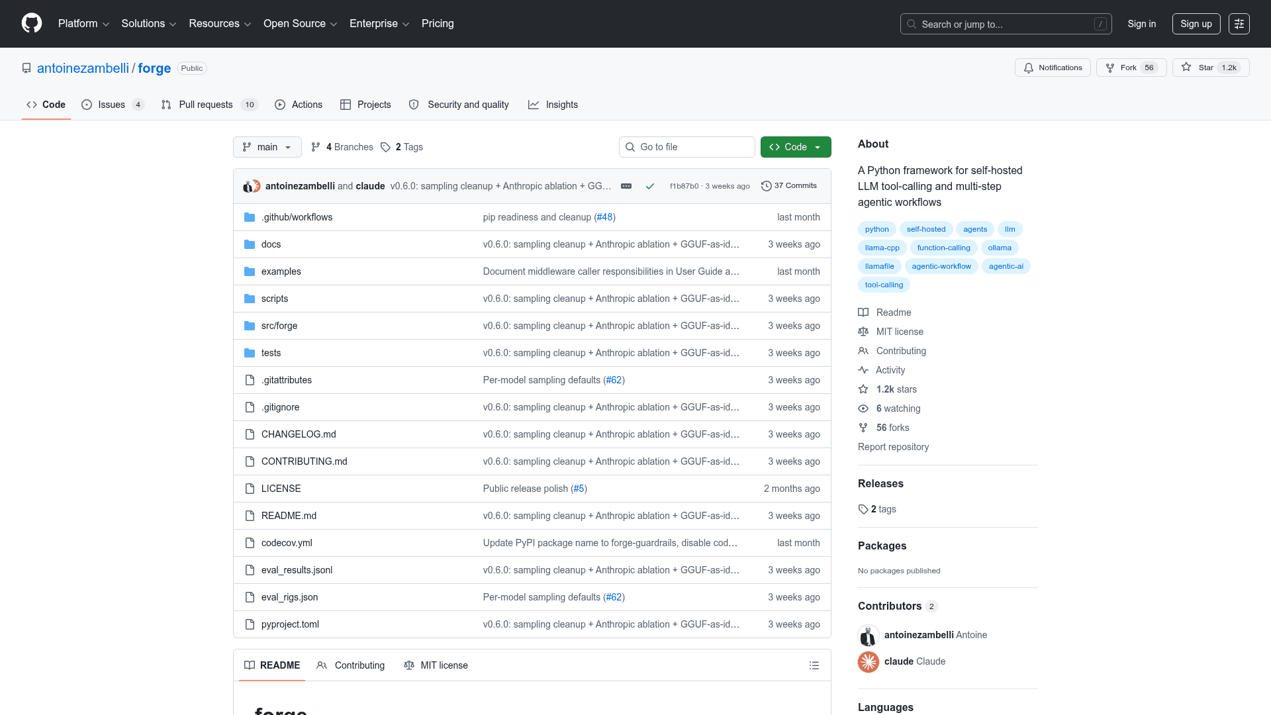Screen dimensions: 1271x715
Task: Open commit hash f1b87b0
Action: [684, 186]
